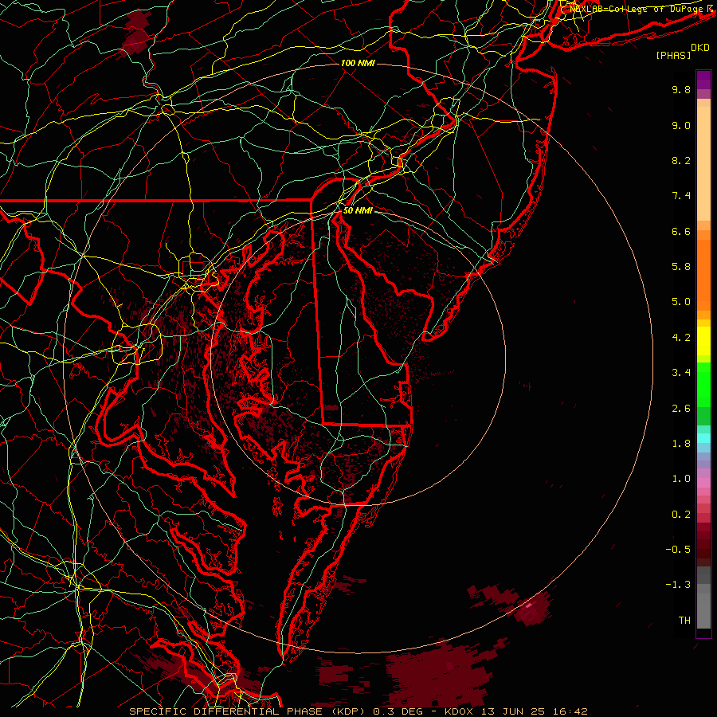The height and width of the screenshot is (717, 717).
Task: Select the 9.0 legend value
Action: pos(681,125)
